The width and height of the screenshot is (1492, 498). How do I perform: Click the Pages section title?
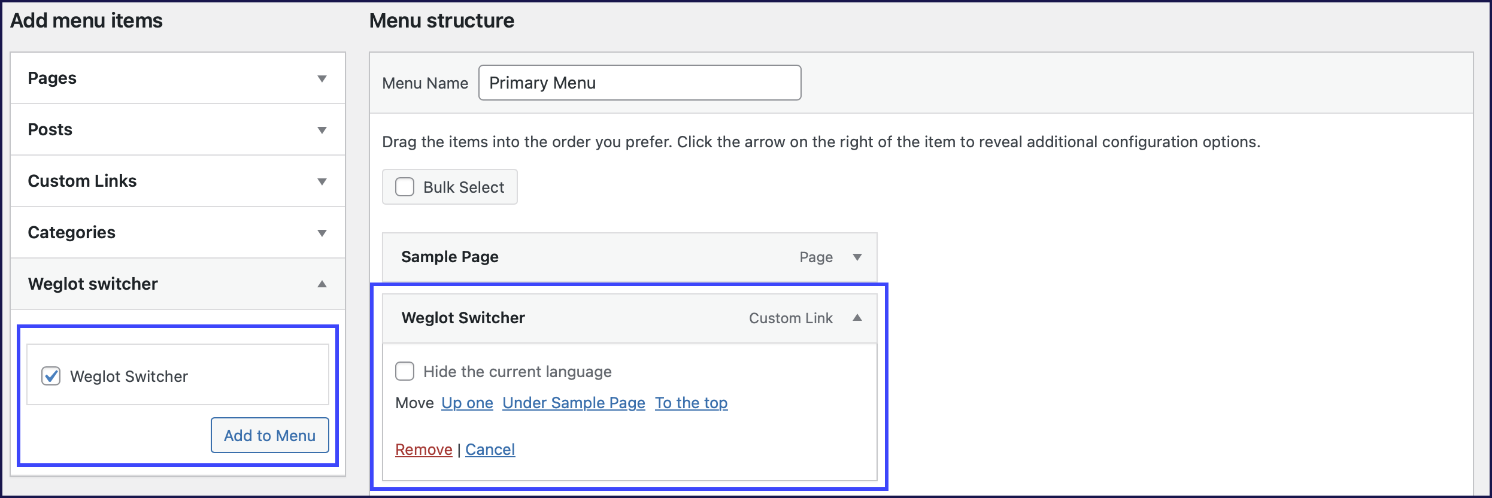pos(52,78)
